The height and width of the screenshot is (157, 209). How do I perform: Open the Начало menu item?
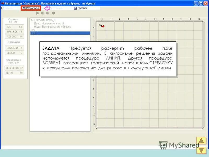(8, 8)
